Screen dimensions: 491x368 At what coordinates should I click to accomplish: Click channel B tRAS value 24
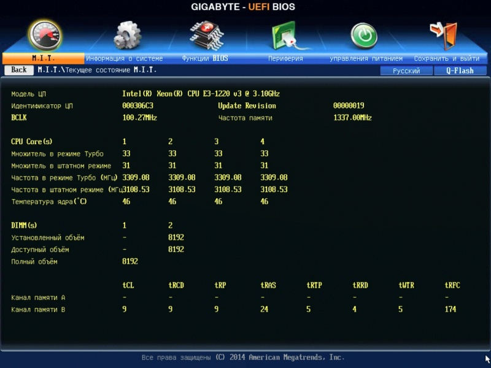click(x=265, y=309)
